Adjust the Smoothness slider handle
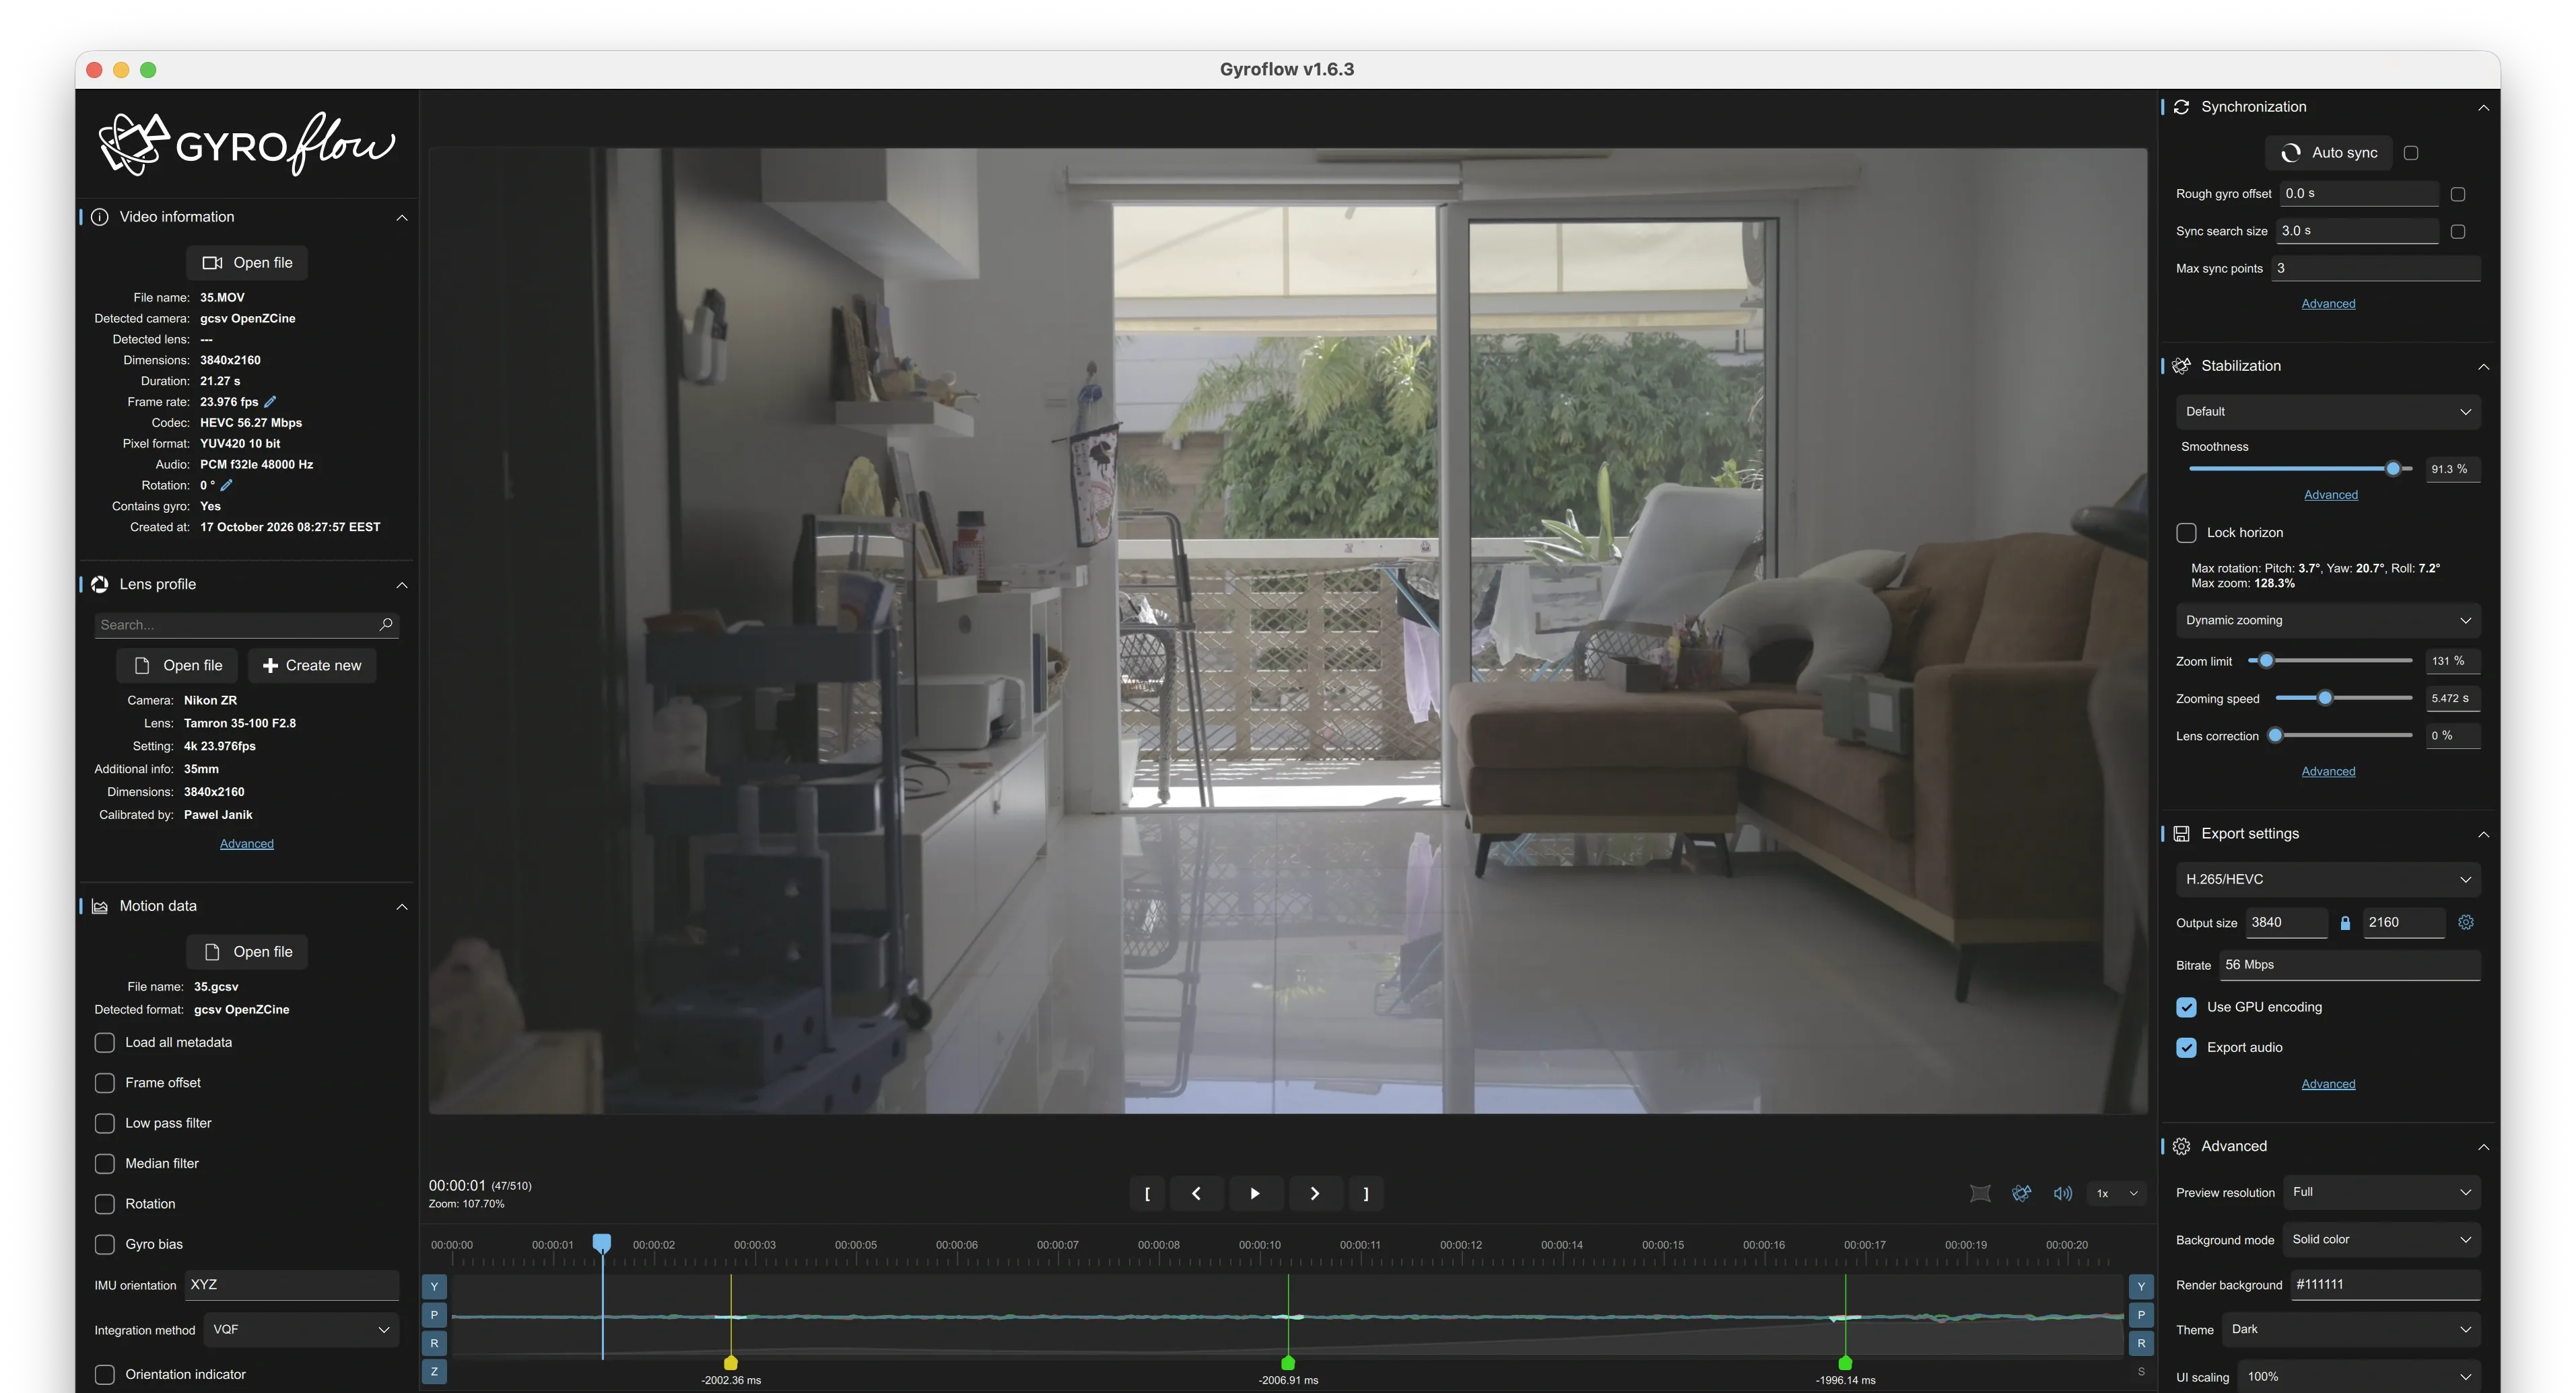Viewport: 2576px width, 1393px height. tap(2393, 468)
